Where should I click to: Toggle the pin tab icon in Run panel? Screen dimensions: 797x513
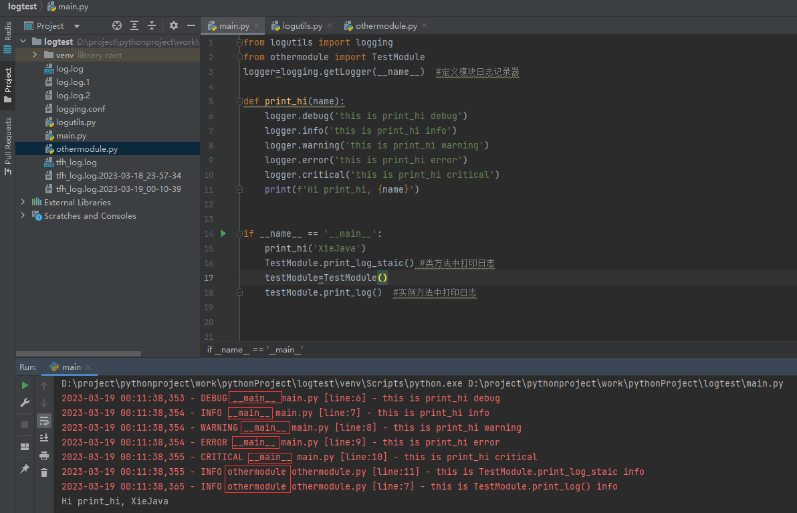[x=25, y=469]
